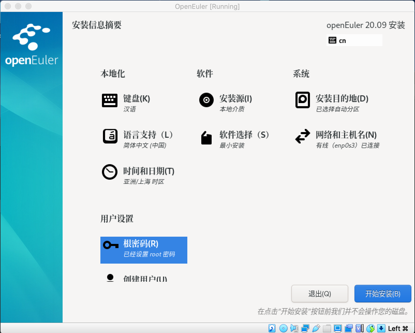
Task: Open 安装源(I) installation source label
Action: (x=236, y=99)
